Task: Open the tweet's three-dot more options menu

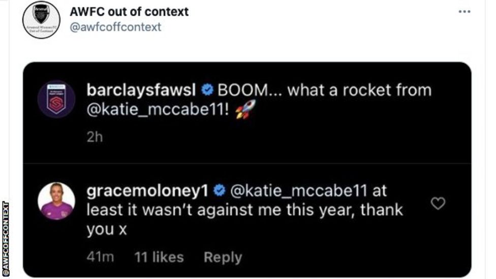Action: 464,12
